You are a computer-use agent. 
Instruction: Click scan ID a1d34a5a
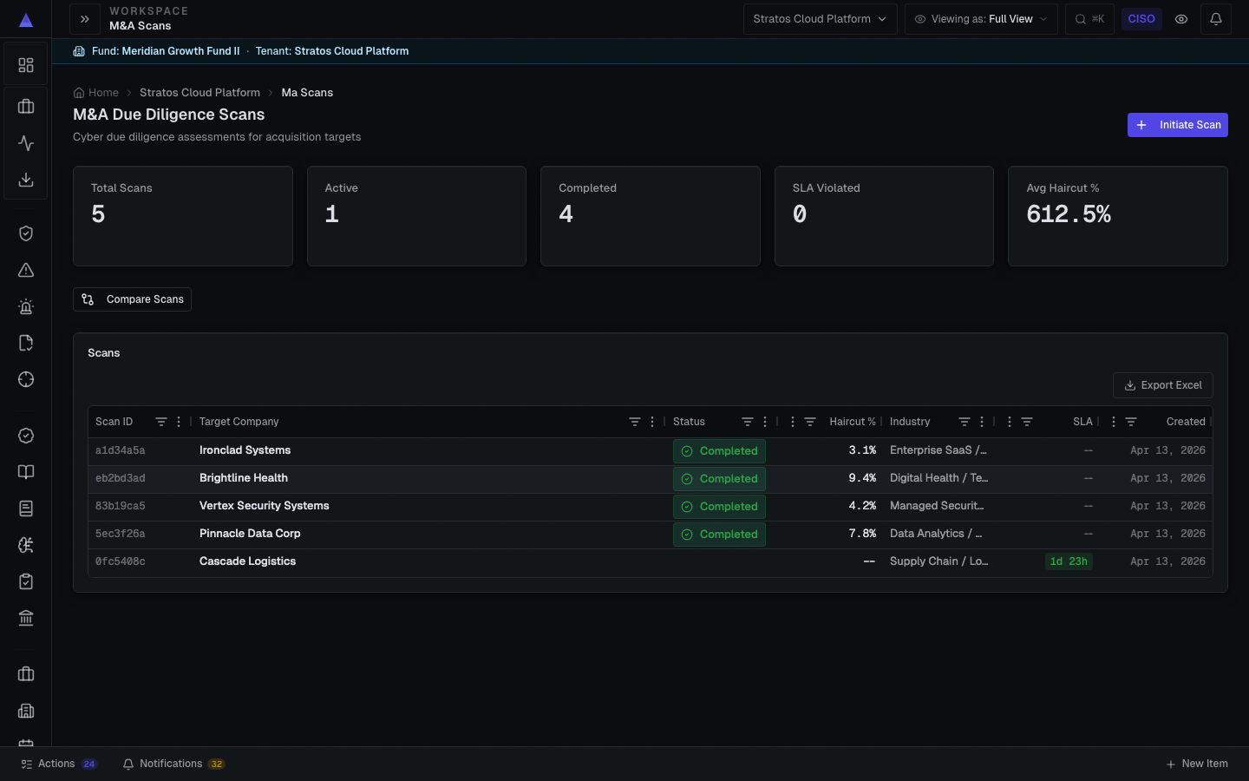[x=121, y=450]
